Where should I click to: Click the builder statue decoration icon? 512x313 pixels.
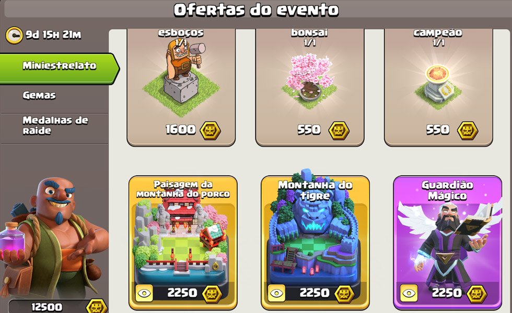coord(182,77)
